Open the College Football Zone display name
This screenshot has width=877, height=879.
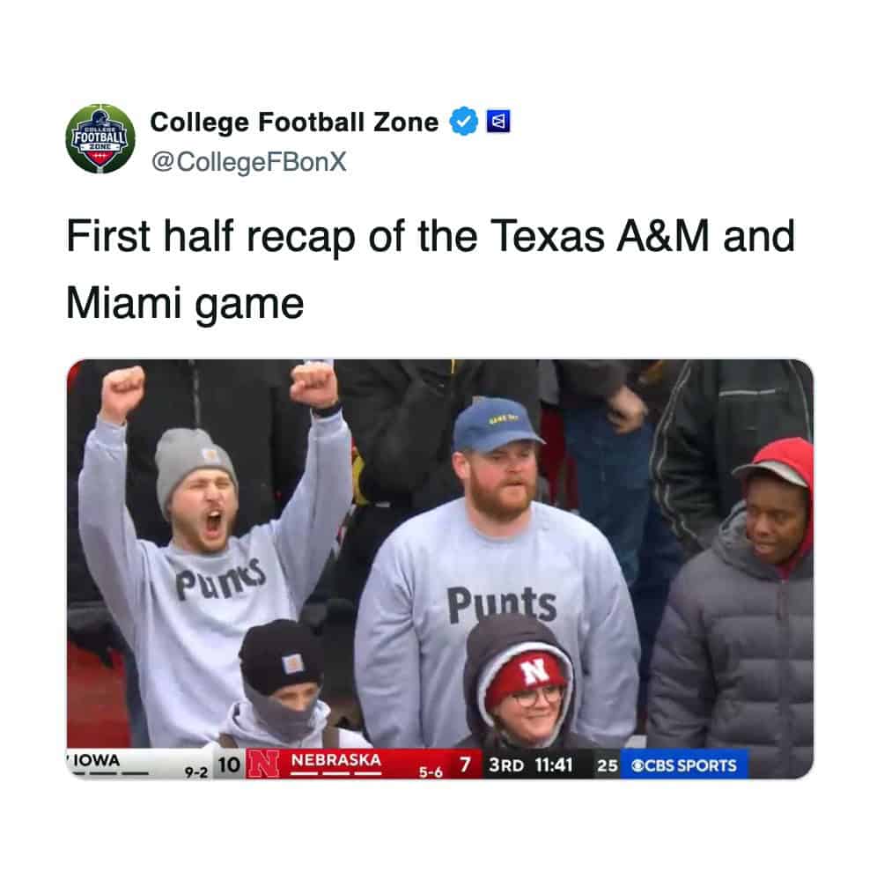point(294,122)
